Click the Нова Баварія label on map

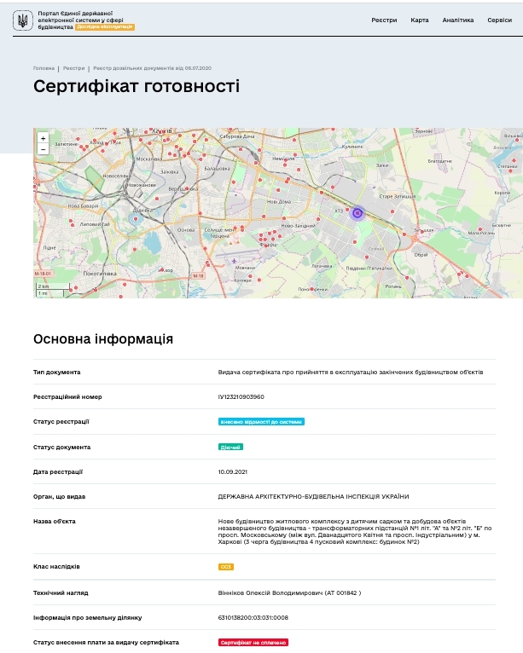tap(83, 205)
